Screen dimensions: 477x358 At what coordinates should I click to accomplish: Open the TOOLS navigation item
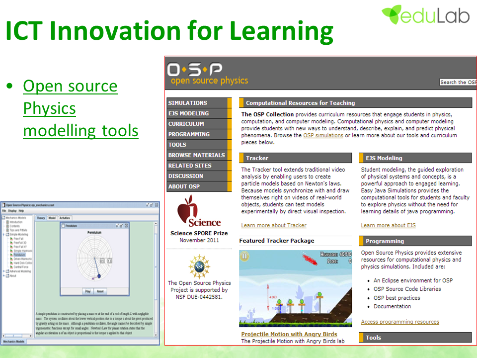(199, 145)
